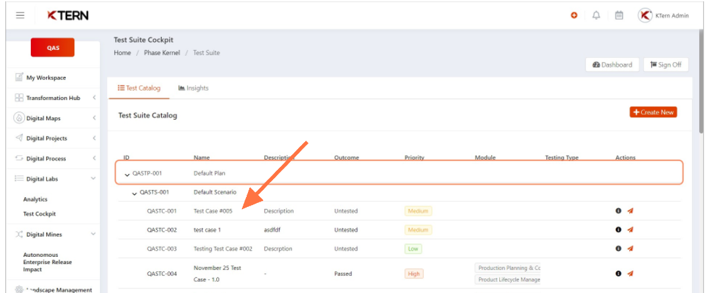The width and height of the screenshot is (709, 293).
Task: Expand Digital Projects chevron
Action: pyautogui.click(x=93, y=138)
